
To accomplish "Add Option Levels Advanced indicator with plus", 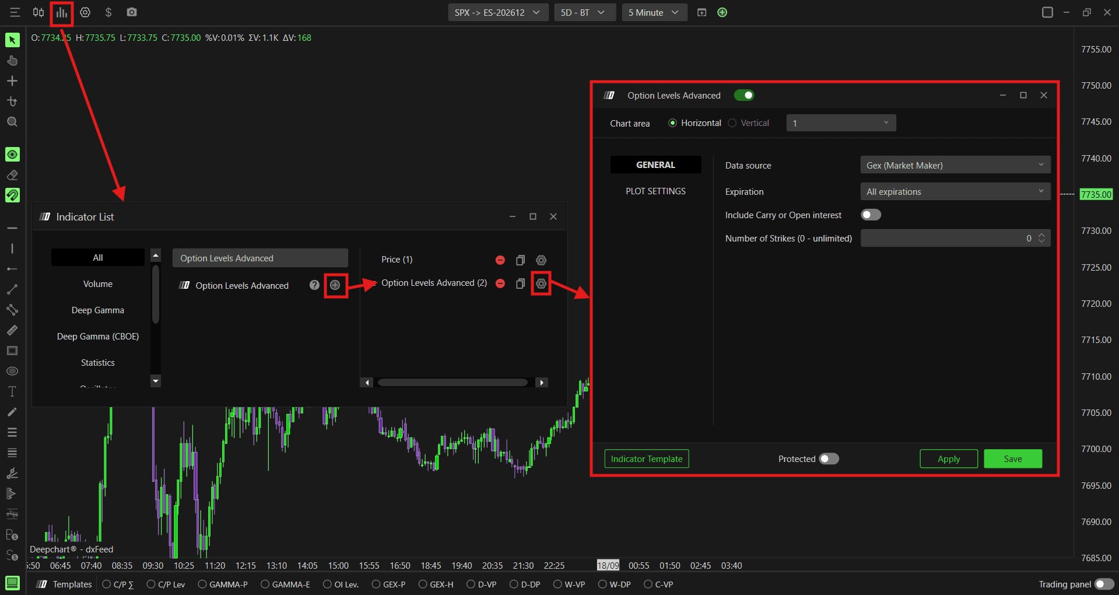I will click(x=335, y=285).
